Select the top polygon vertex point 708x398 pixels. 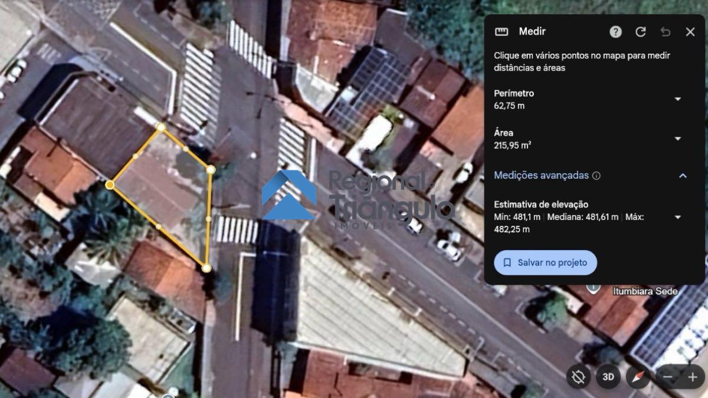click(x=160, y=127)
